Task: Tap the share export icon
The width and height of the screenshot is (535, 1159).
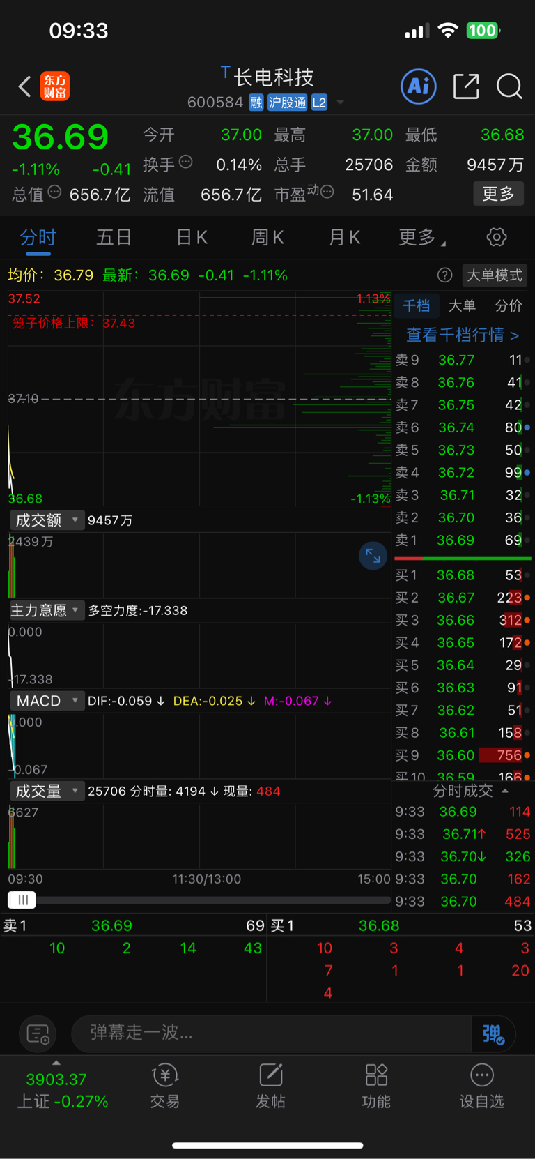Action: [466, 86]
